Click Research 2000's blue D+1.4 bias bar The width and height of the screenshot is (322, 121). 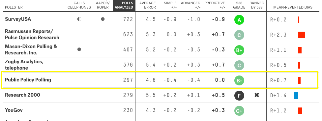(296, 96)
